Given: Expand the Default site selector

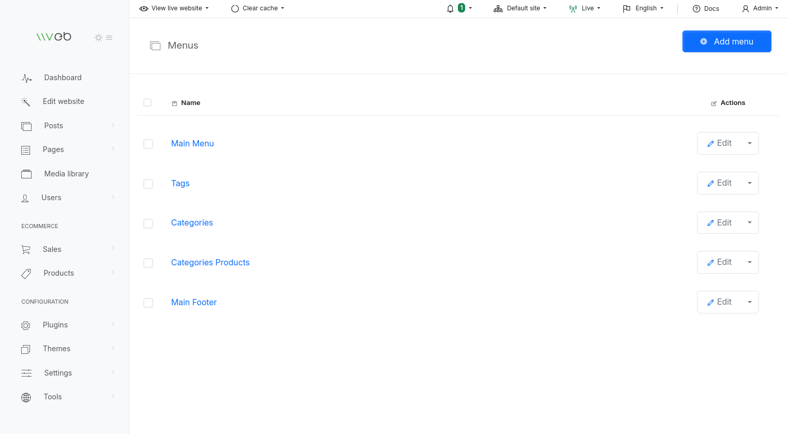Looking at the screenshot, I should coord(520,8).
